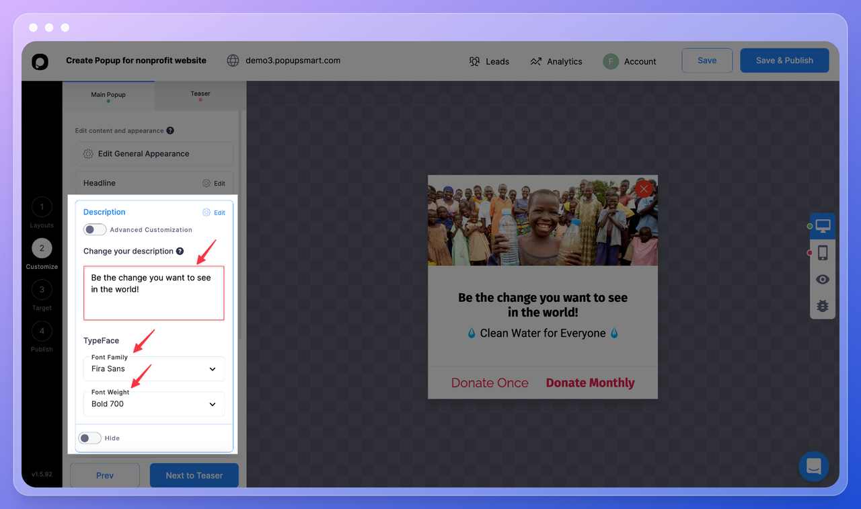Switch to the Teaser tab
Image resolution: width=861 pixels, height=509 pixels.
pos(200,95)
